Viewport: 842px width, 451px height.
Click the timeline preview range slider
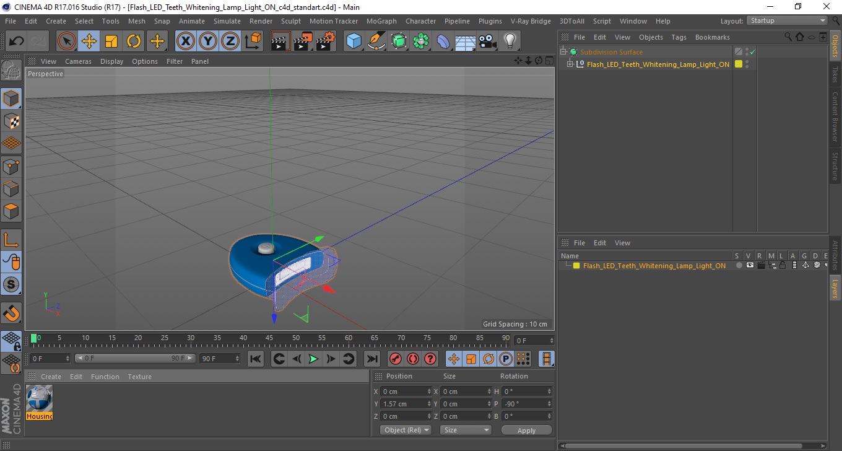(x=135, y=358)
